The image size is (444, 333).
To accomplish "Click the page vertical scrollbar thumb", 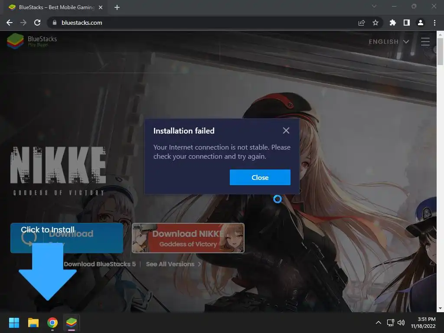I will pyautogui.click(x=440, y=52).
